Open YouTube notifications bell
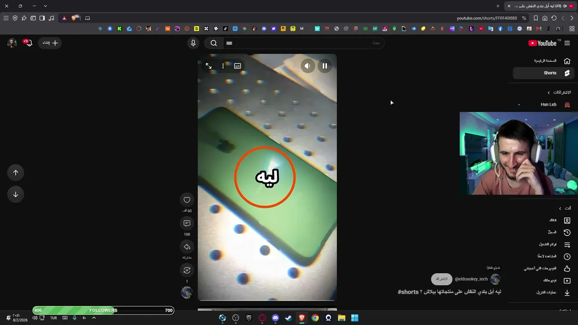The height and width of the screenshot is (325, 578). pyautogui.click(x=29, y=43)
